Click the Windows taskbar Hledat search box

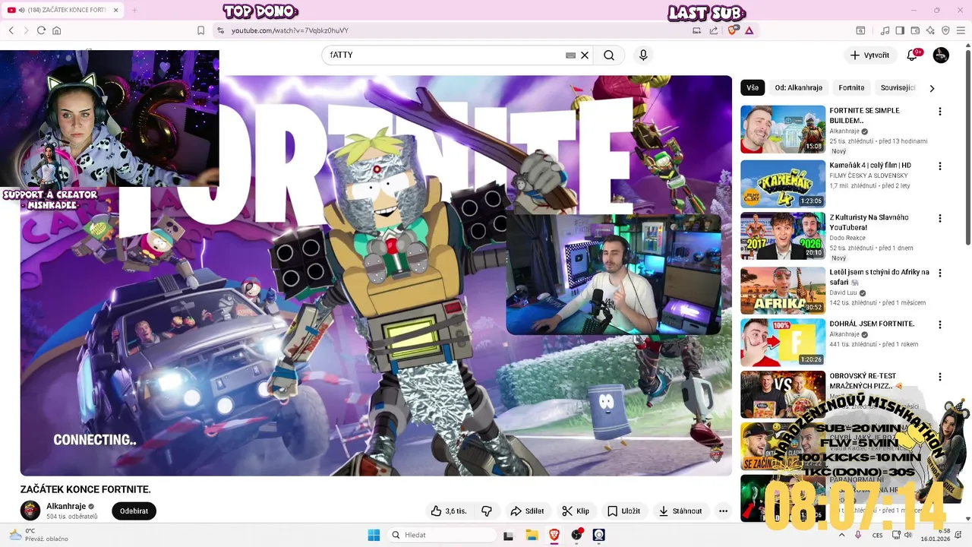click(x=440, y=535)
